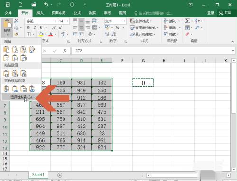This screenshot has height=181, width=237.
Task: Click the AutoSum sigma icon
Action: tap(187, 21)
